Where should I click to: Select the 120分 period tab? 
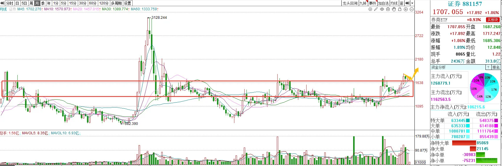point(104,3)
